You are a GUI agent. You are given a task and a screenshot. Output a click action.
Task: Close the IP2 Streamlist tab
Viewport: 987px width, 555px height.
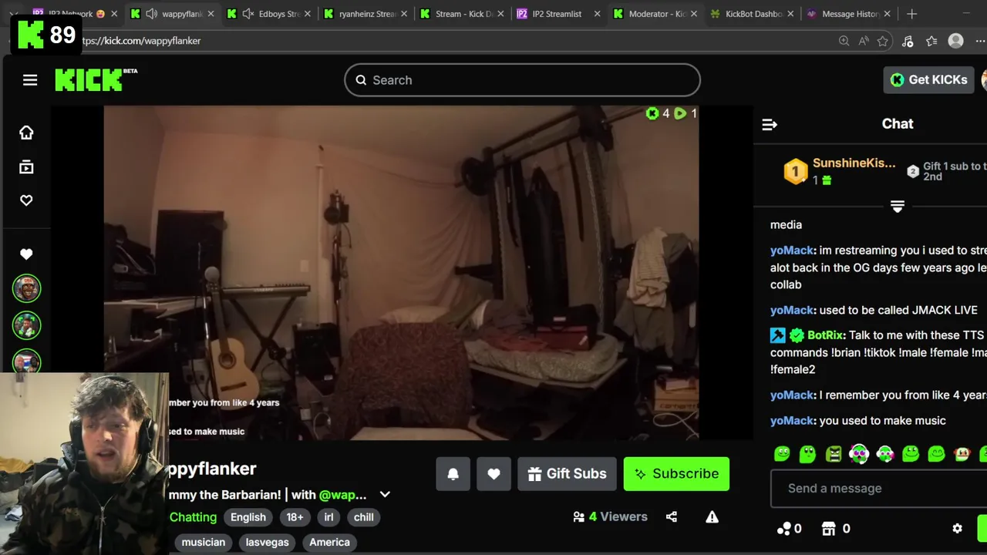coord(597,14)
